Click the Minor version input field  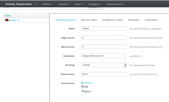(104, 47)
